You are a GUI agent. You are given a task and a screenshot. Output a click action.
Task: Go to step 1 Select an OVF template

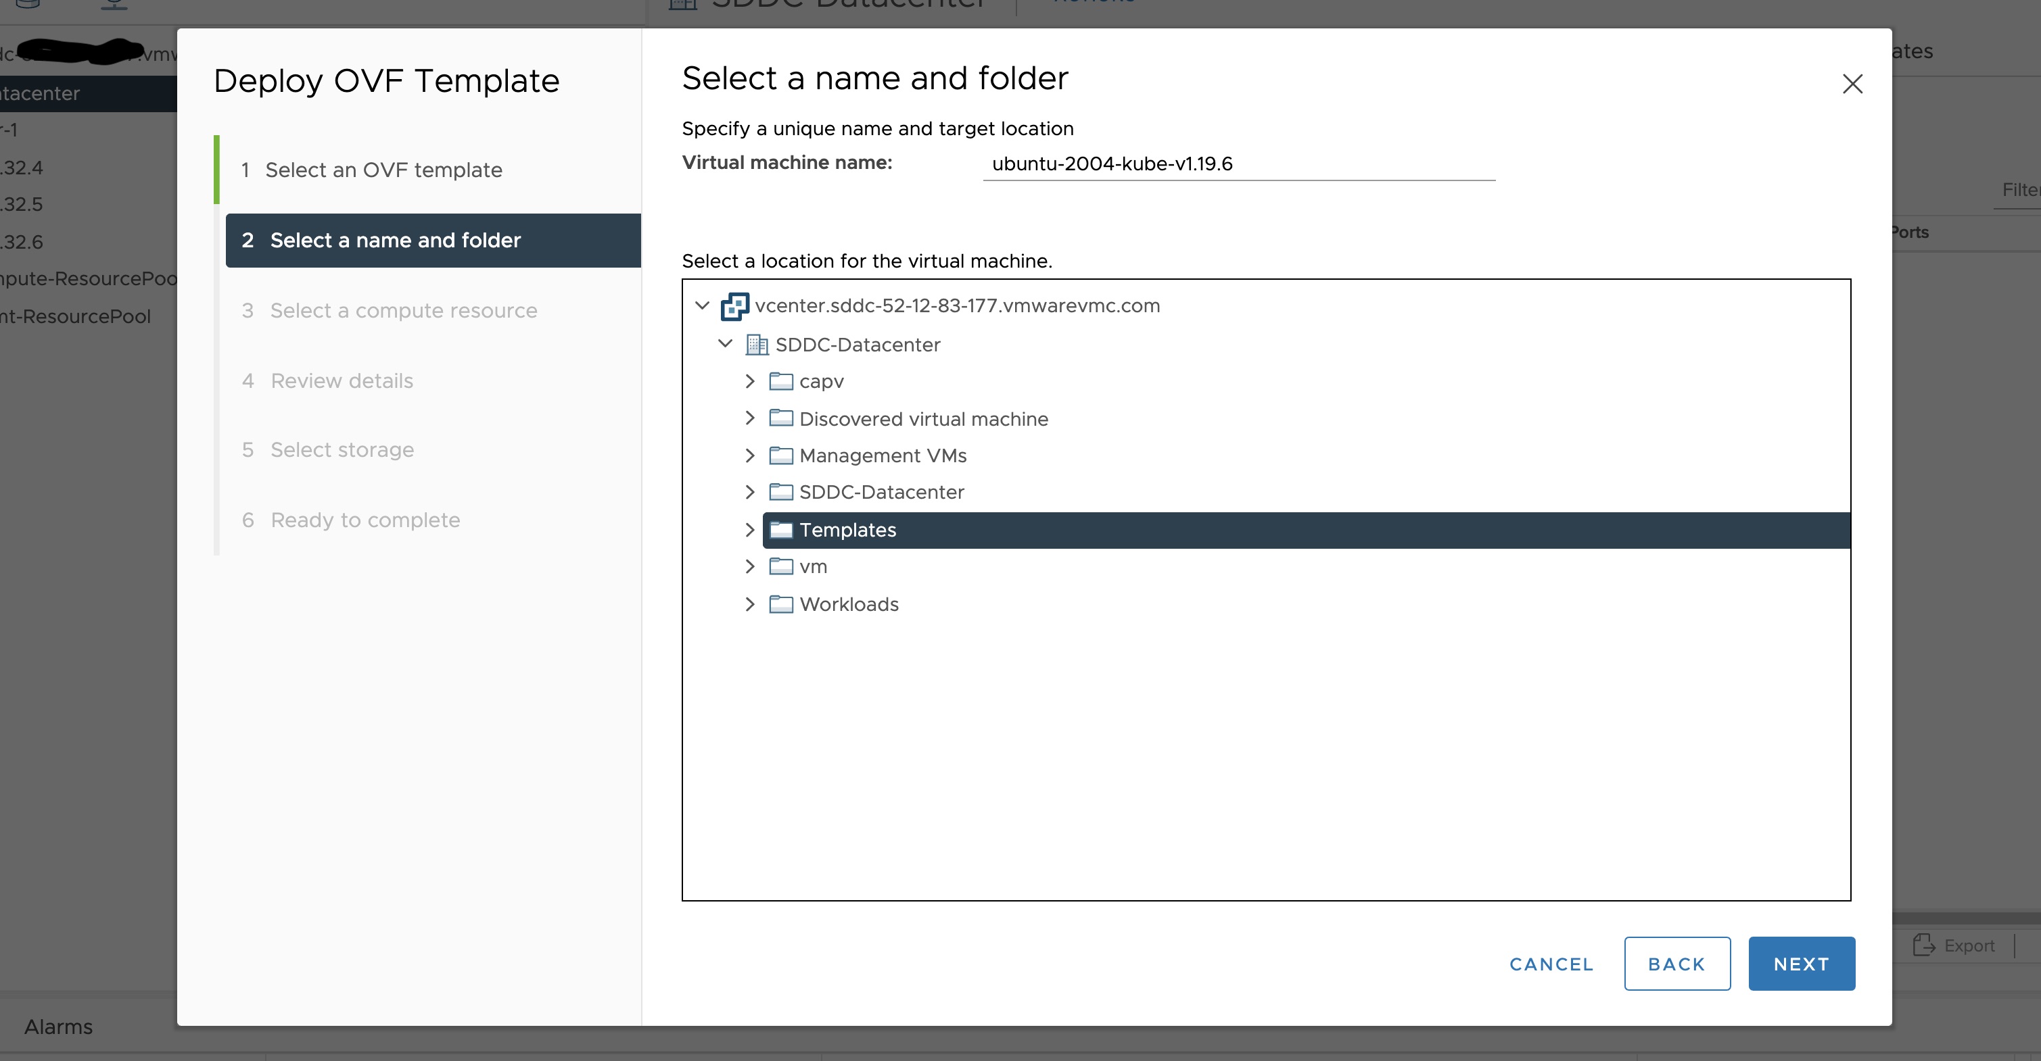[383, 170]
